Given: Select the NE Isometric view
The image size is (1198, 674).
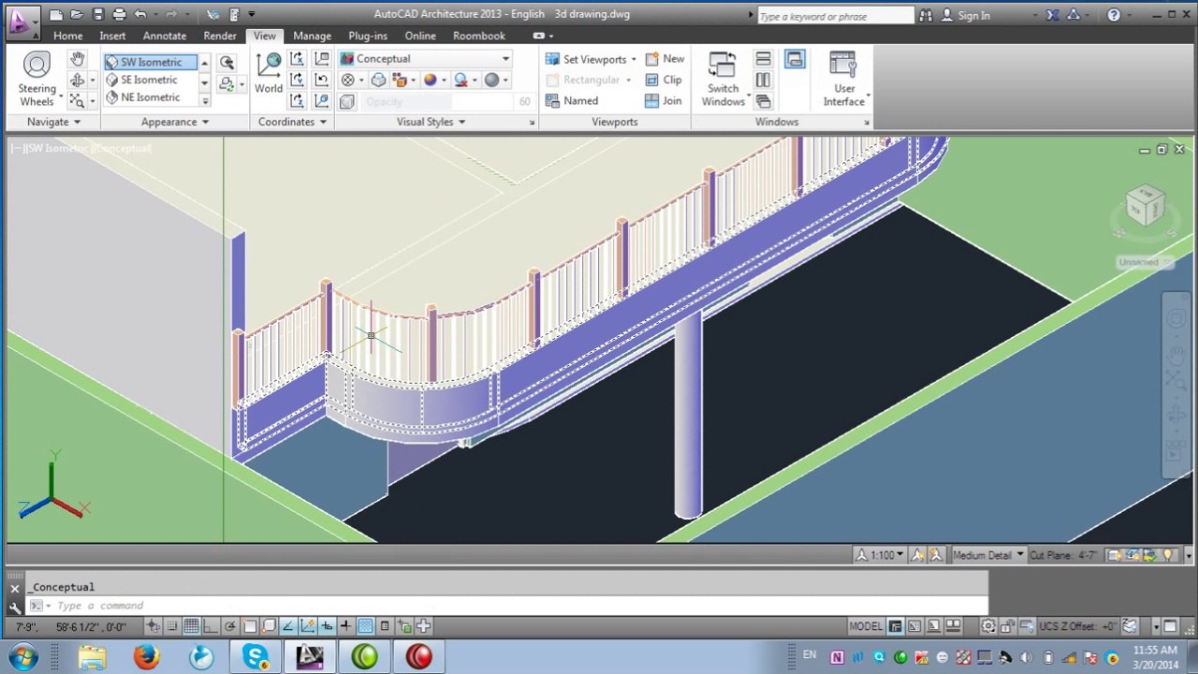Looking at the screenshot, I should (x=150, y=97).
